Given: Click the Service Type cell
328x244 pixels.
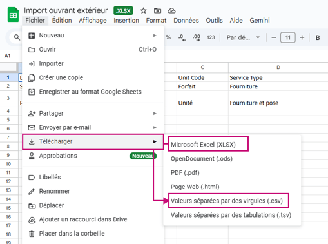Looking at the screenshot, I should [x=278, y=77].
